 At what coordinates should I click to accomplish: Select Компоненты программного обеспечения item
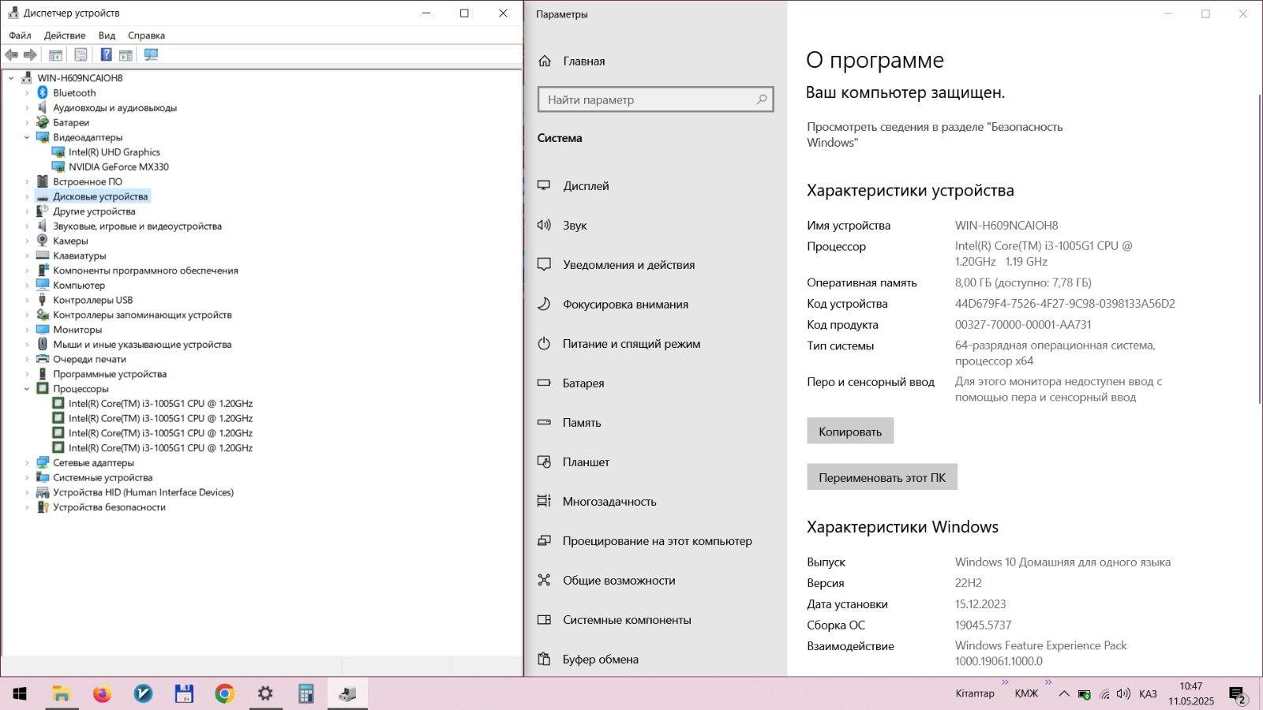pyautogui.click(x=145, y=271)
